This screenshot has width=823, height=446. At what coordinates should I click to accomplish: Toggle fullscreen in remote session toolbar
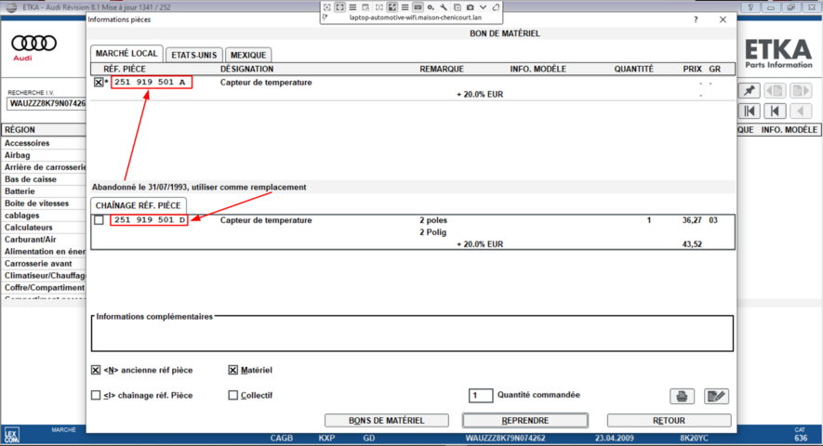tap(339, 7)
